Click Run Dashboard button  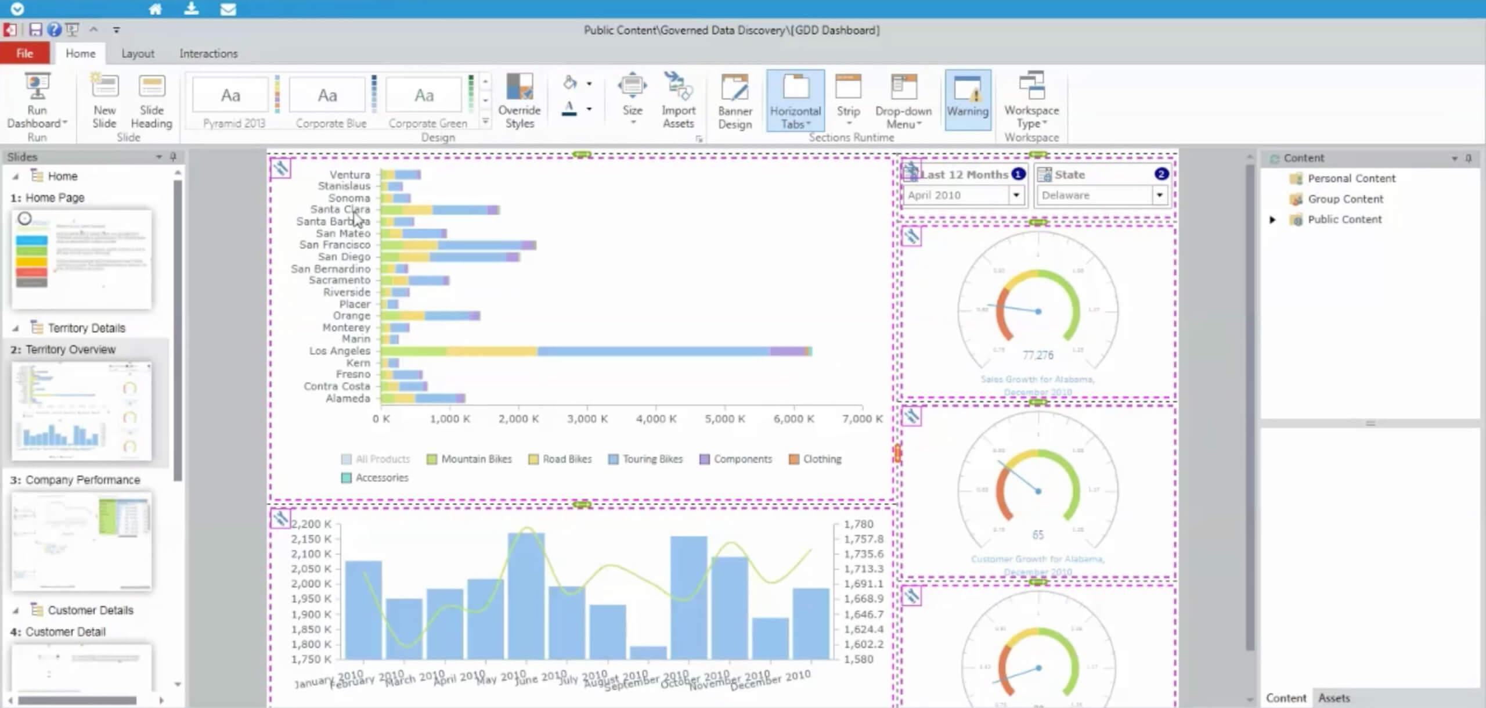click(x=37, y=101)
